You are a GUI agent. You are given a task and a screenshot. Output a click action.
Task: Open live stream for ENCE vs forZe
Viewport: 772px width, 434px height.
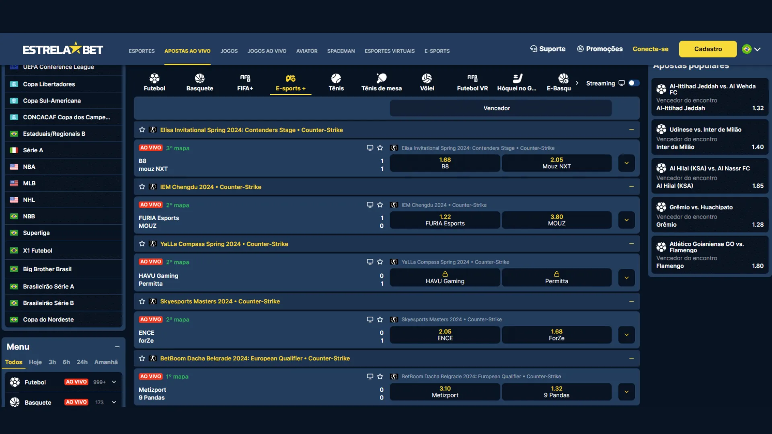[370, 319]
